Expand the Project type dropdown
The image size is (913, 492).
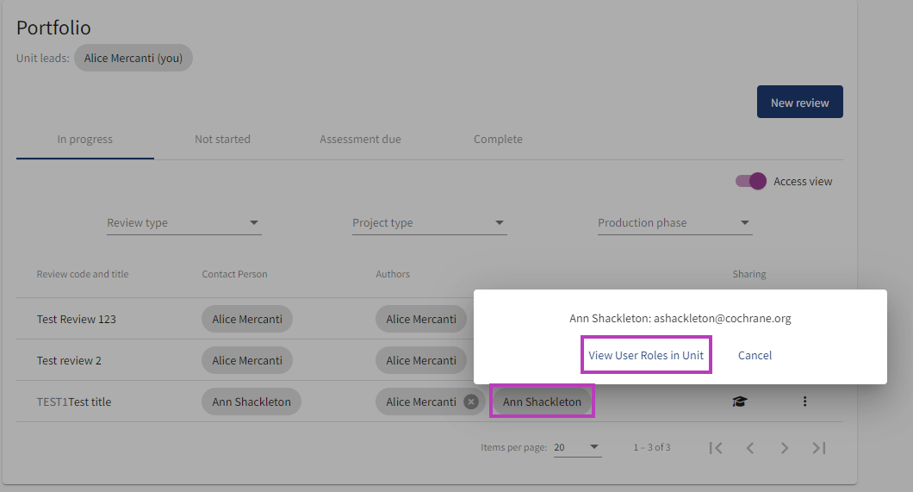tap(429, 223)
